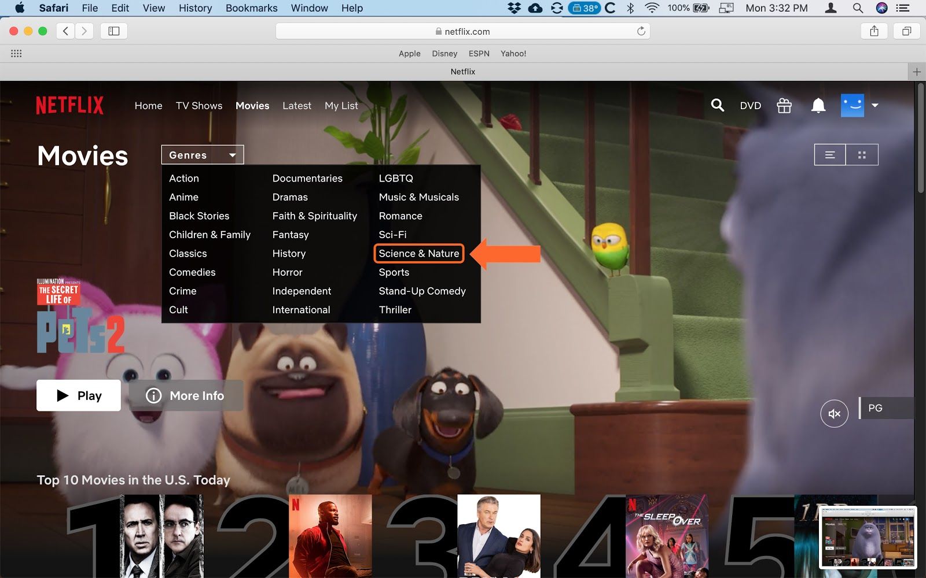The height and width of the screenshot is (578, 926).
Task: Pick the Children & Family genre
Action: coord(210,235)
